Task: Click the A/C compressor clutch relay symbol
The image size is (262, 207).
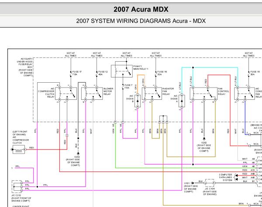Action: [x=66, y=94]
